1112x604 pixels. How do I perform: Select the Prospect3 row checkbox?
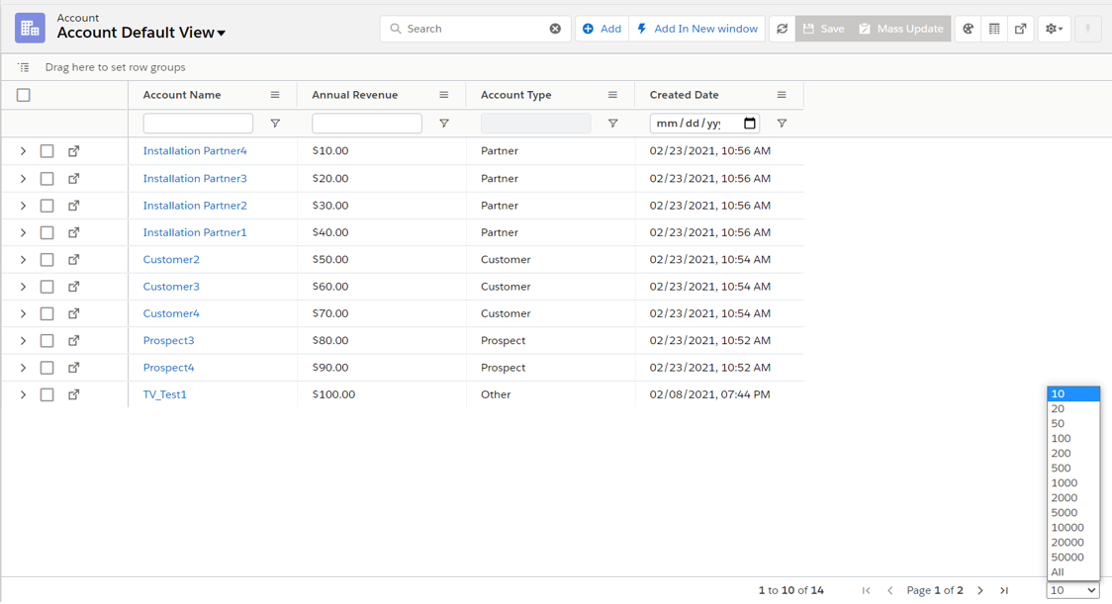pos(46,341)
